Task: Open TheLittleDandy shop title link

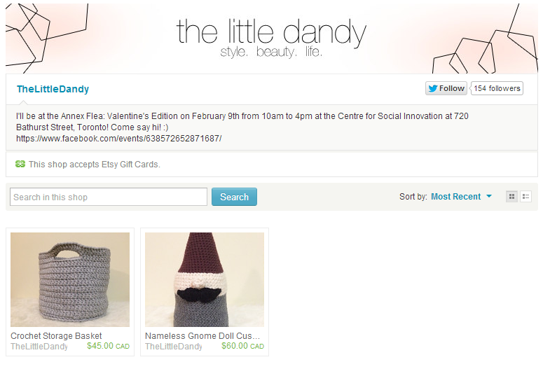Action: (x=53, y=89)
